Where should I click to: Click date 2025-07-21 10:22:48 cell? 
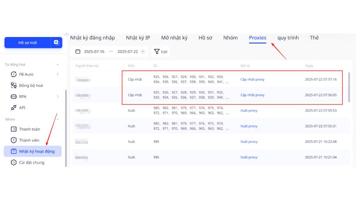click(x=321, y=142)
